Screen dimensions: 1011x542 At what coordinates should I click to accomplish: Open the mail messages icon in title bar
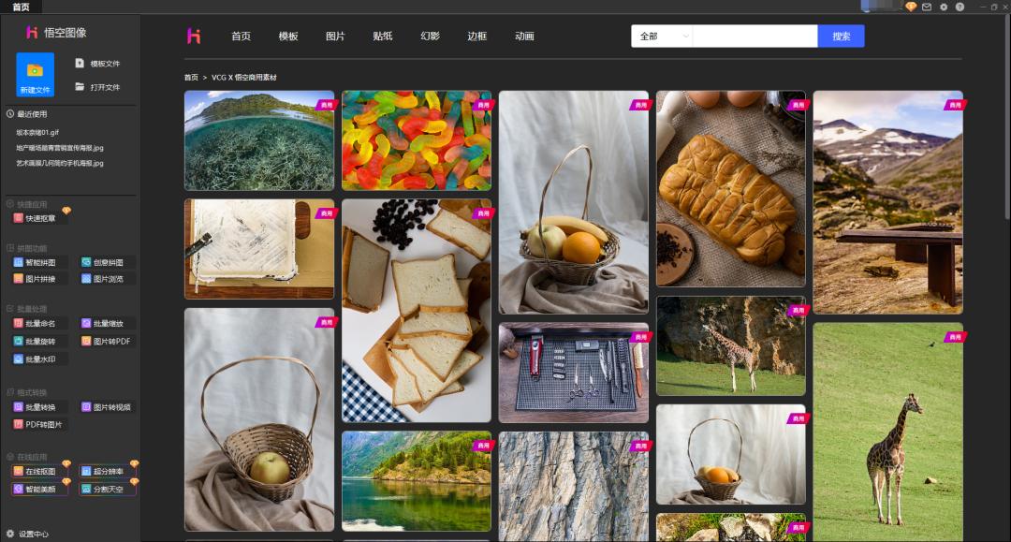[927, 7]
